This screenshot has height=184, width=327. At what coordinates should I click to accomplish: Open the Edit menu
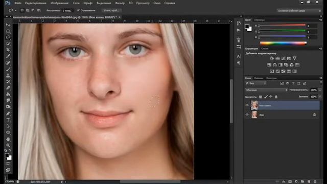(x=36, y=3)
